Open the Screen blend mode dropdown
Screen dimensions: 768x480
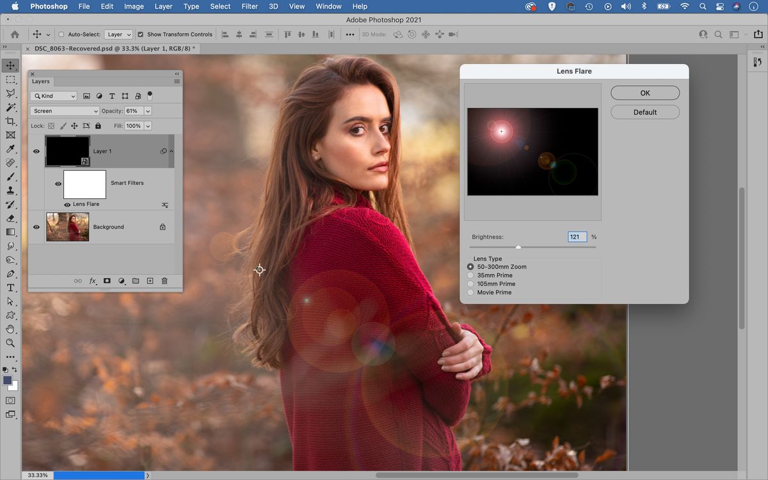[64, 111]
